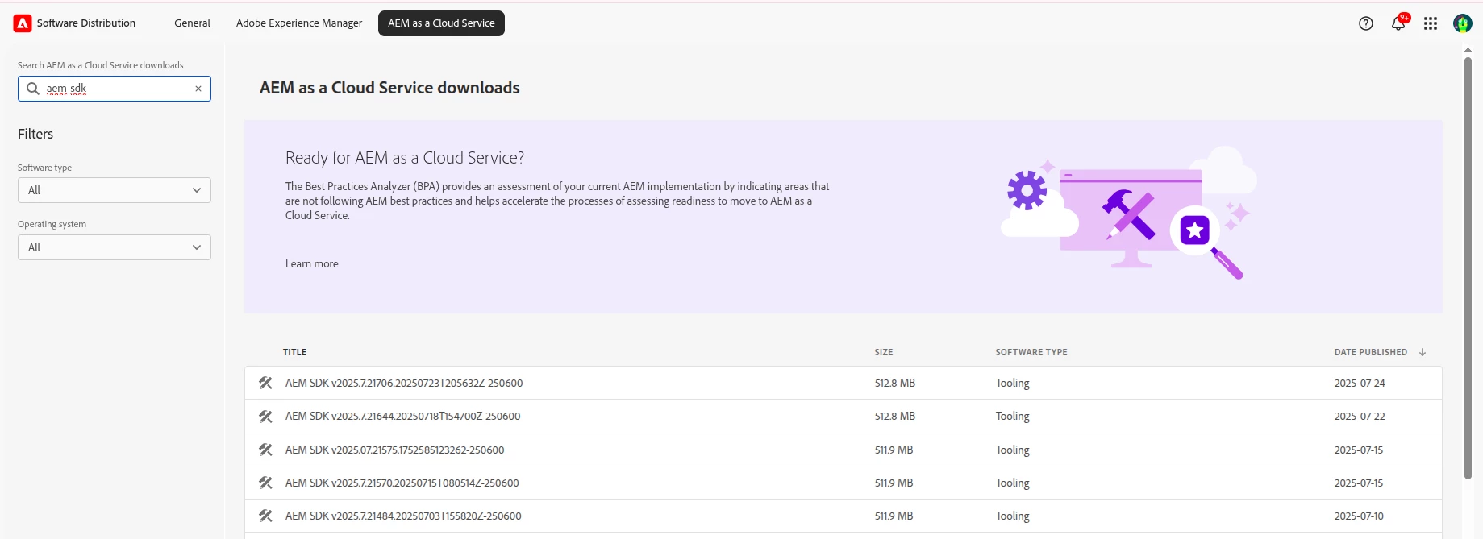Click the search magnifier icon
Image resolution: width=1483 pixels, height=539 pixels.
[x=33, y=89]
